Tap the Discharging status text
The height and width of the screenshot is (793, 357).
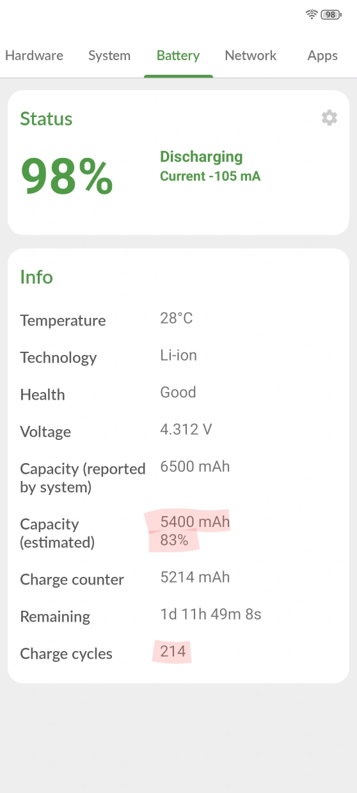(201, 157)
